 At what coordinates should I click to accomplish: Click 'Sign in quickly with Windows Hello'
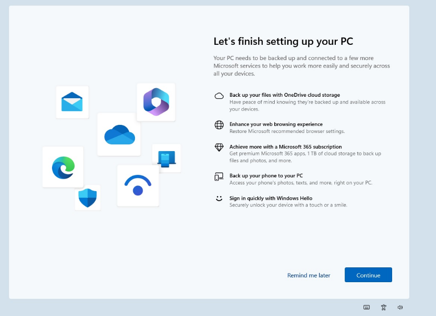click(x=271, y=198)
